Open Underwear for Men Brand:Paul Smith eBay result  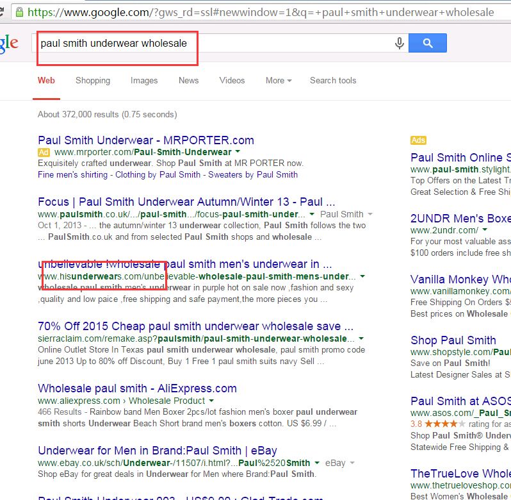[x=158, y=451]
